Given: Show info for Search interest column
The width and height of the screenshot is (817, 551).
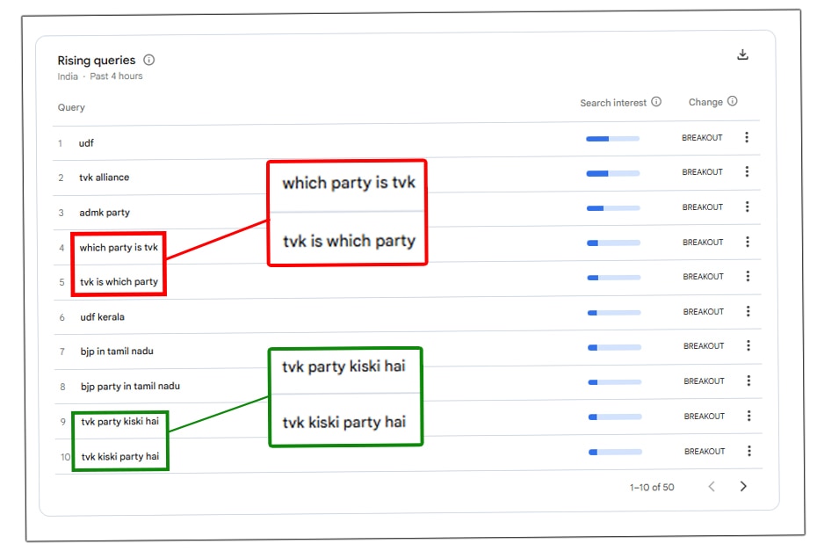Looking at the screenshot, I should [656, 102].
